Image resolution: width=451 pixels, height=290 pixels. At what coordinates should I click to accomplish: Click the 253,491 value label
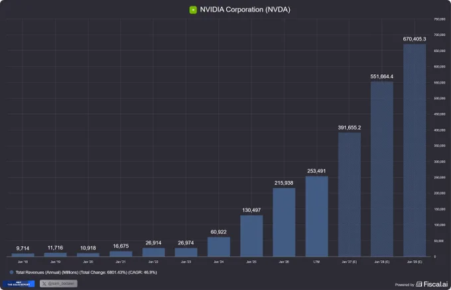click(316, 171)
